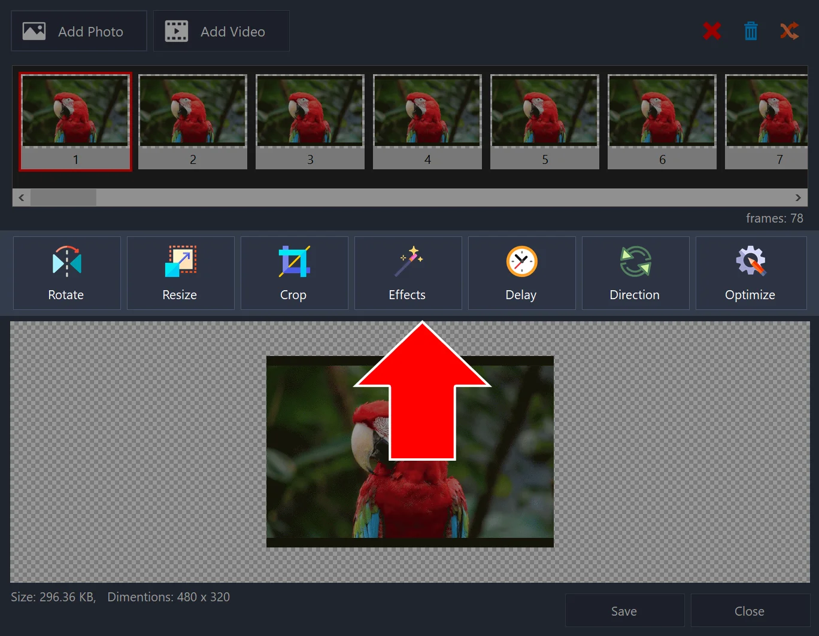819x636 pixels.
Task: Click the blue trash bin icon
Action: tap(751, 31)
